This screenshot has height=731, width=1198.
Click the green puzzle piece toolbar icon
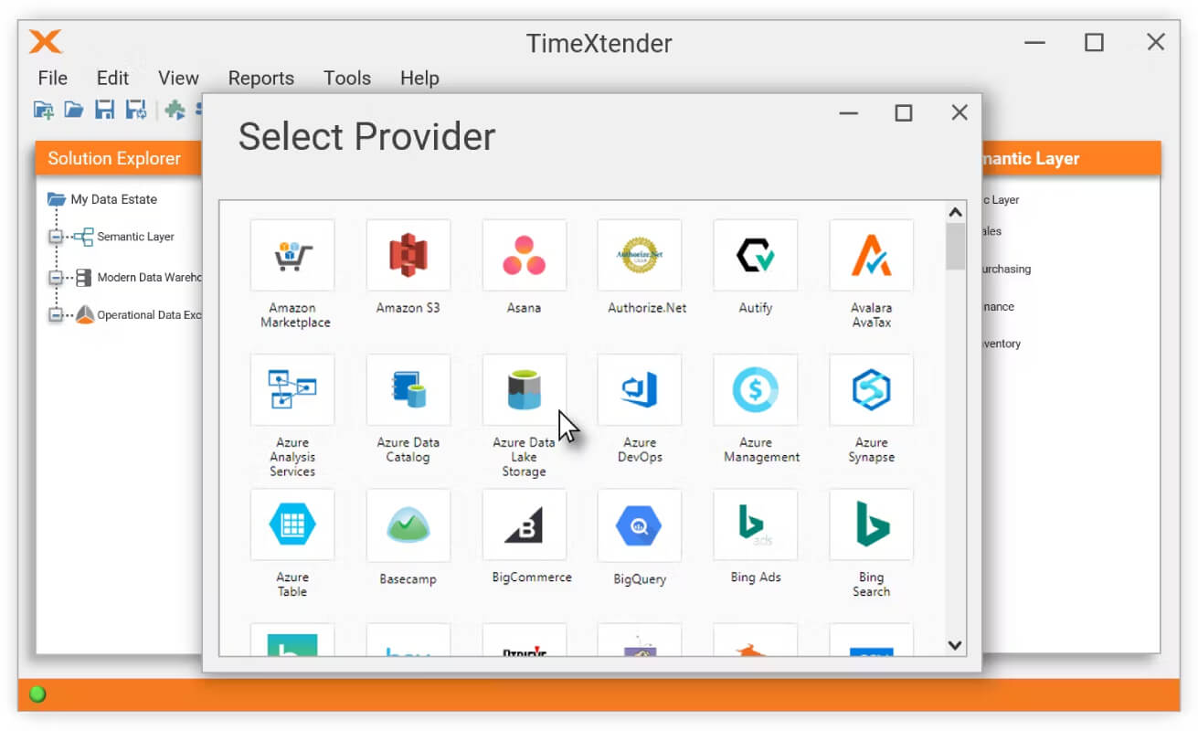point(175,111)
